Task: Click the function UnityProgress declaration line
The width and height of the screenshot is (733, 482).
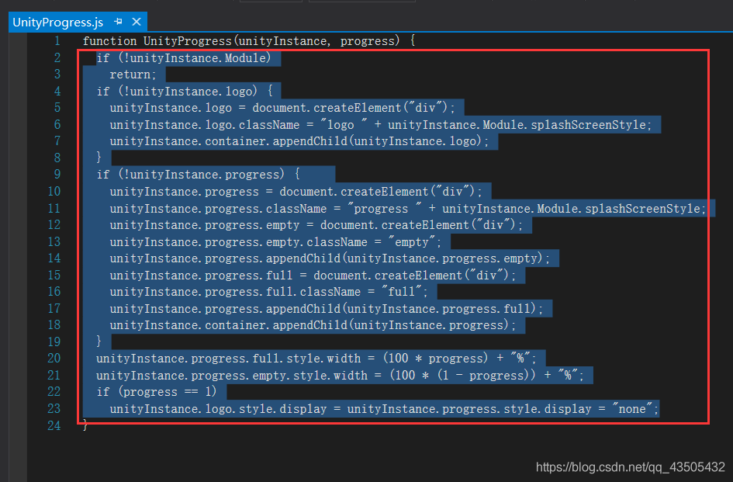Action: [249, 41]
